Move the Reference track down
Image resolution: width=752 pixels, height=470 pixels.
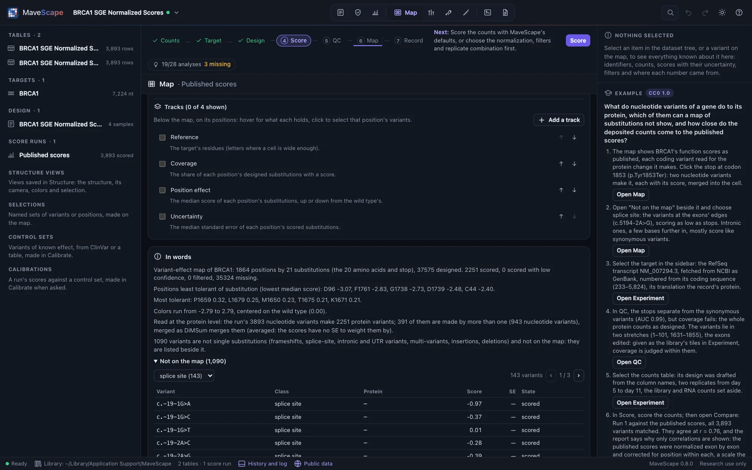coord(574,137)
